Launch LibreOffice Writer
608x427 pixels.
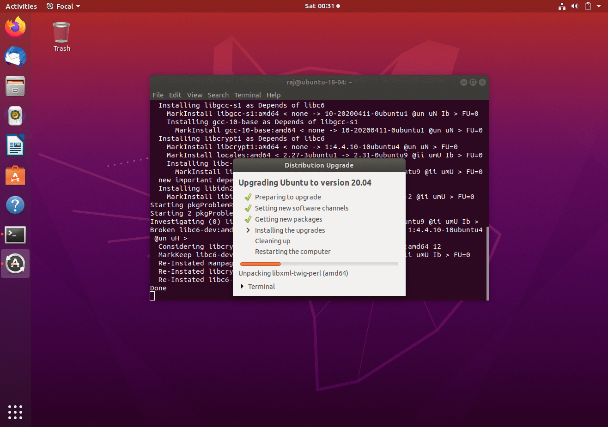[15, 146]
